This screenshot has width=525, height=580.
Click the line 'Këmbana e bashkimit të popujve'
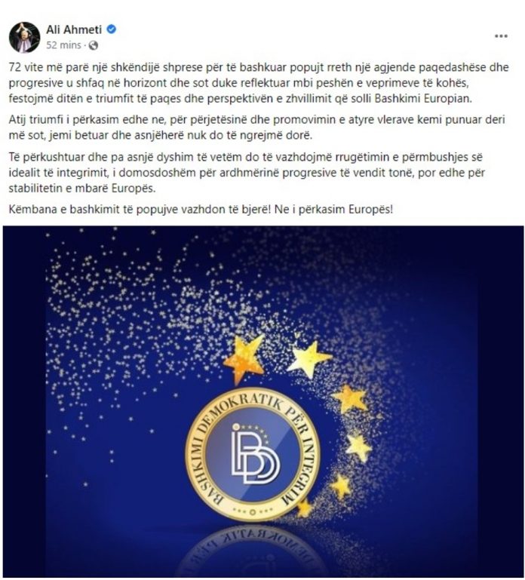click(x=201, y=210)
